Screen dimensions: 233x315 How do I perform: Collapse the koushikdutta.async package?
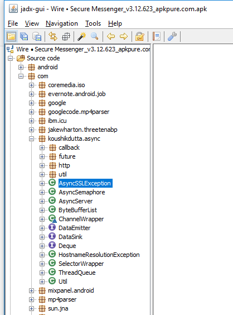pyautogui.click(x=31, y=139)
